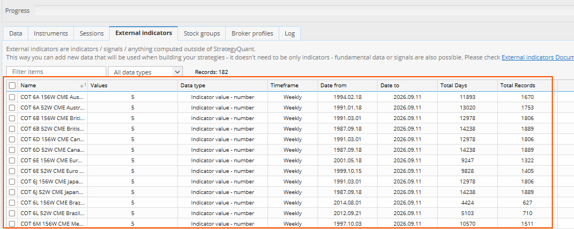Open the Instruments tab
Viewport: 574px width, 229px height.
coord(51,33)
